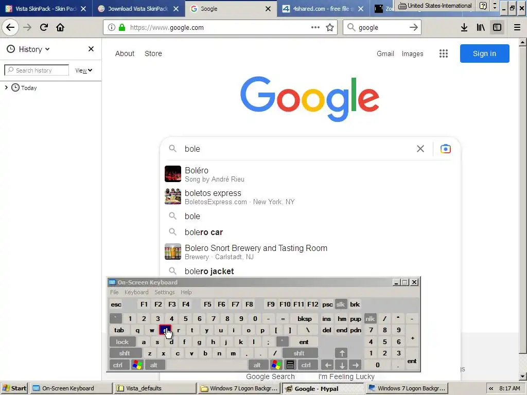Click the tab key on the keyboard

tap(119, 330)
